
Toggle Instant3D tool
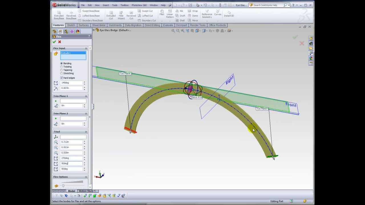(229, 14)
